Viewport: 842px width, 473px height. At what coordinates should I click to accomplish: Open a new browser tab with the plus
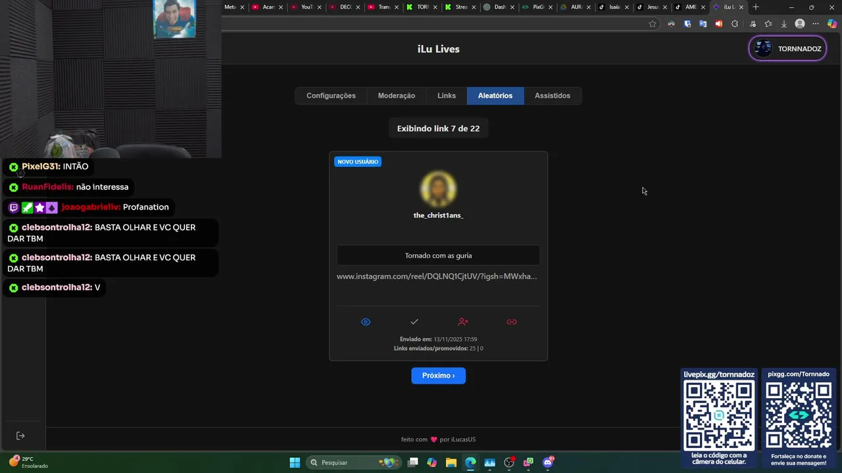tap(756, 7)
